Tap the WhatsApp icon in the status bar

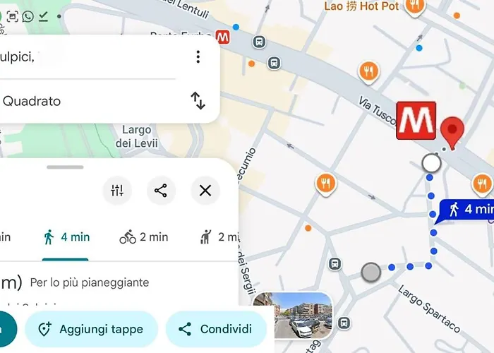(x=28, y=16)
